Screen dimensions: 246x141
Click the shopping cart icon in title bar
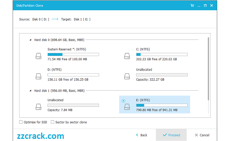pyautogui.click(x=192, y=6)
